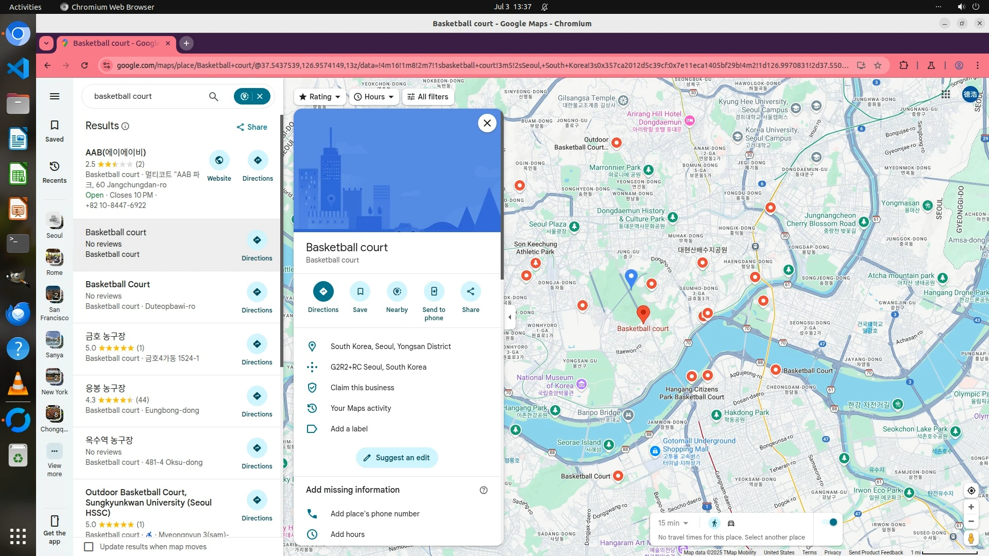Open Website for AAB result
This screenshot has width=989, height=556.
pos(219,161)
